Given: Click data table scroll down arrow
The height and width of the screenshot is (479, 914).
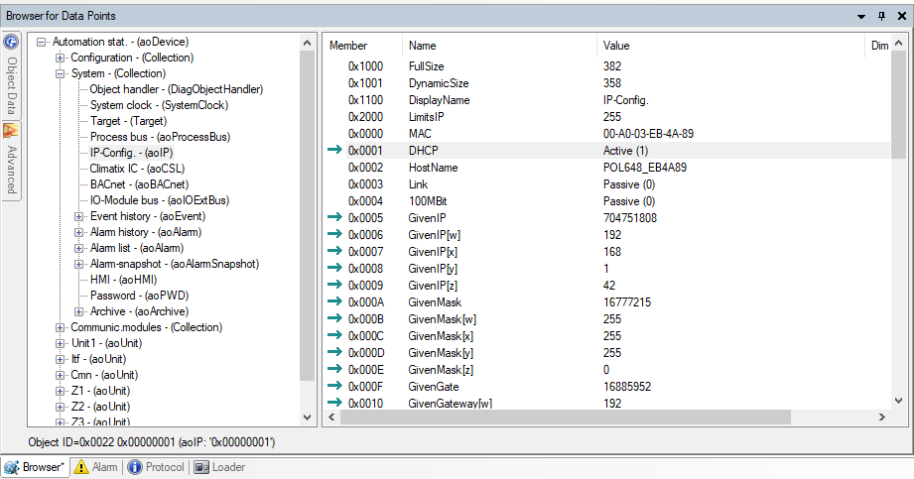Looking at the screenshot, I should [x=898, y=401].
